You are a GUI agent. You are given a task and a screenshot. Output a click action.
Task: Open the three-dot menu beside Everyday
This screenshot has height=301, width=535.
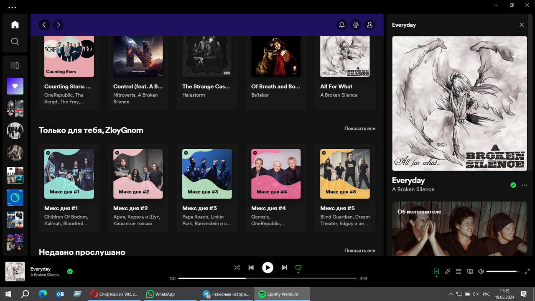(x=525, y=185)
